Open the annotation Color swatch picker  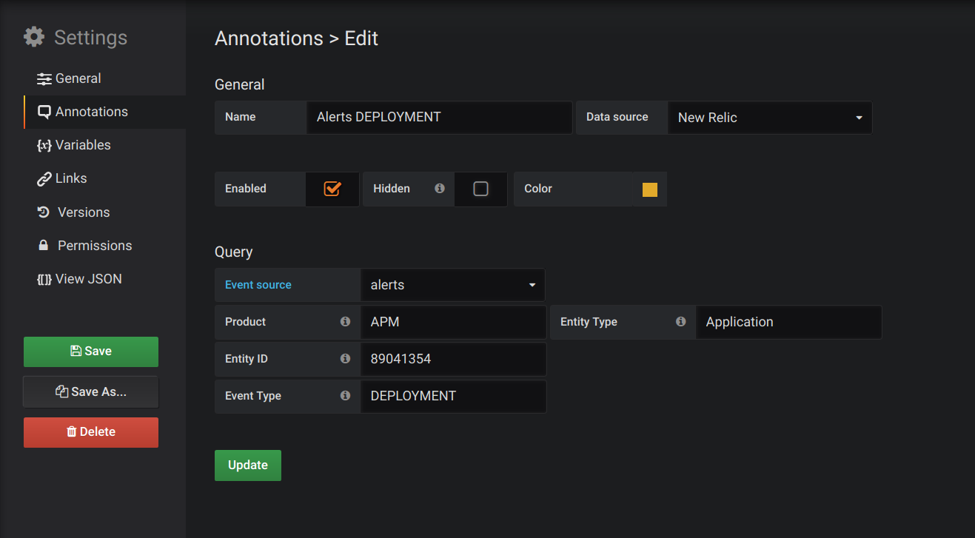650,189
